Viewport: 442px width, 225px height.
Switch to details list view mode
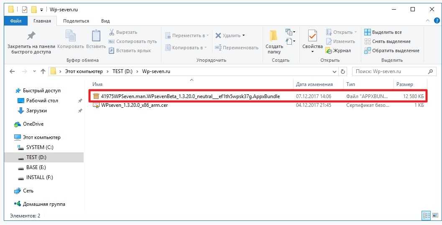click(426, 215)
